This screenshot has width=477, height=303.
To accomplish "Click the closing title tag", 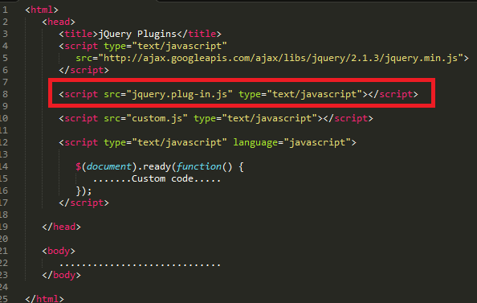I will [199, 34].
